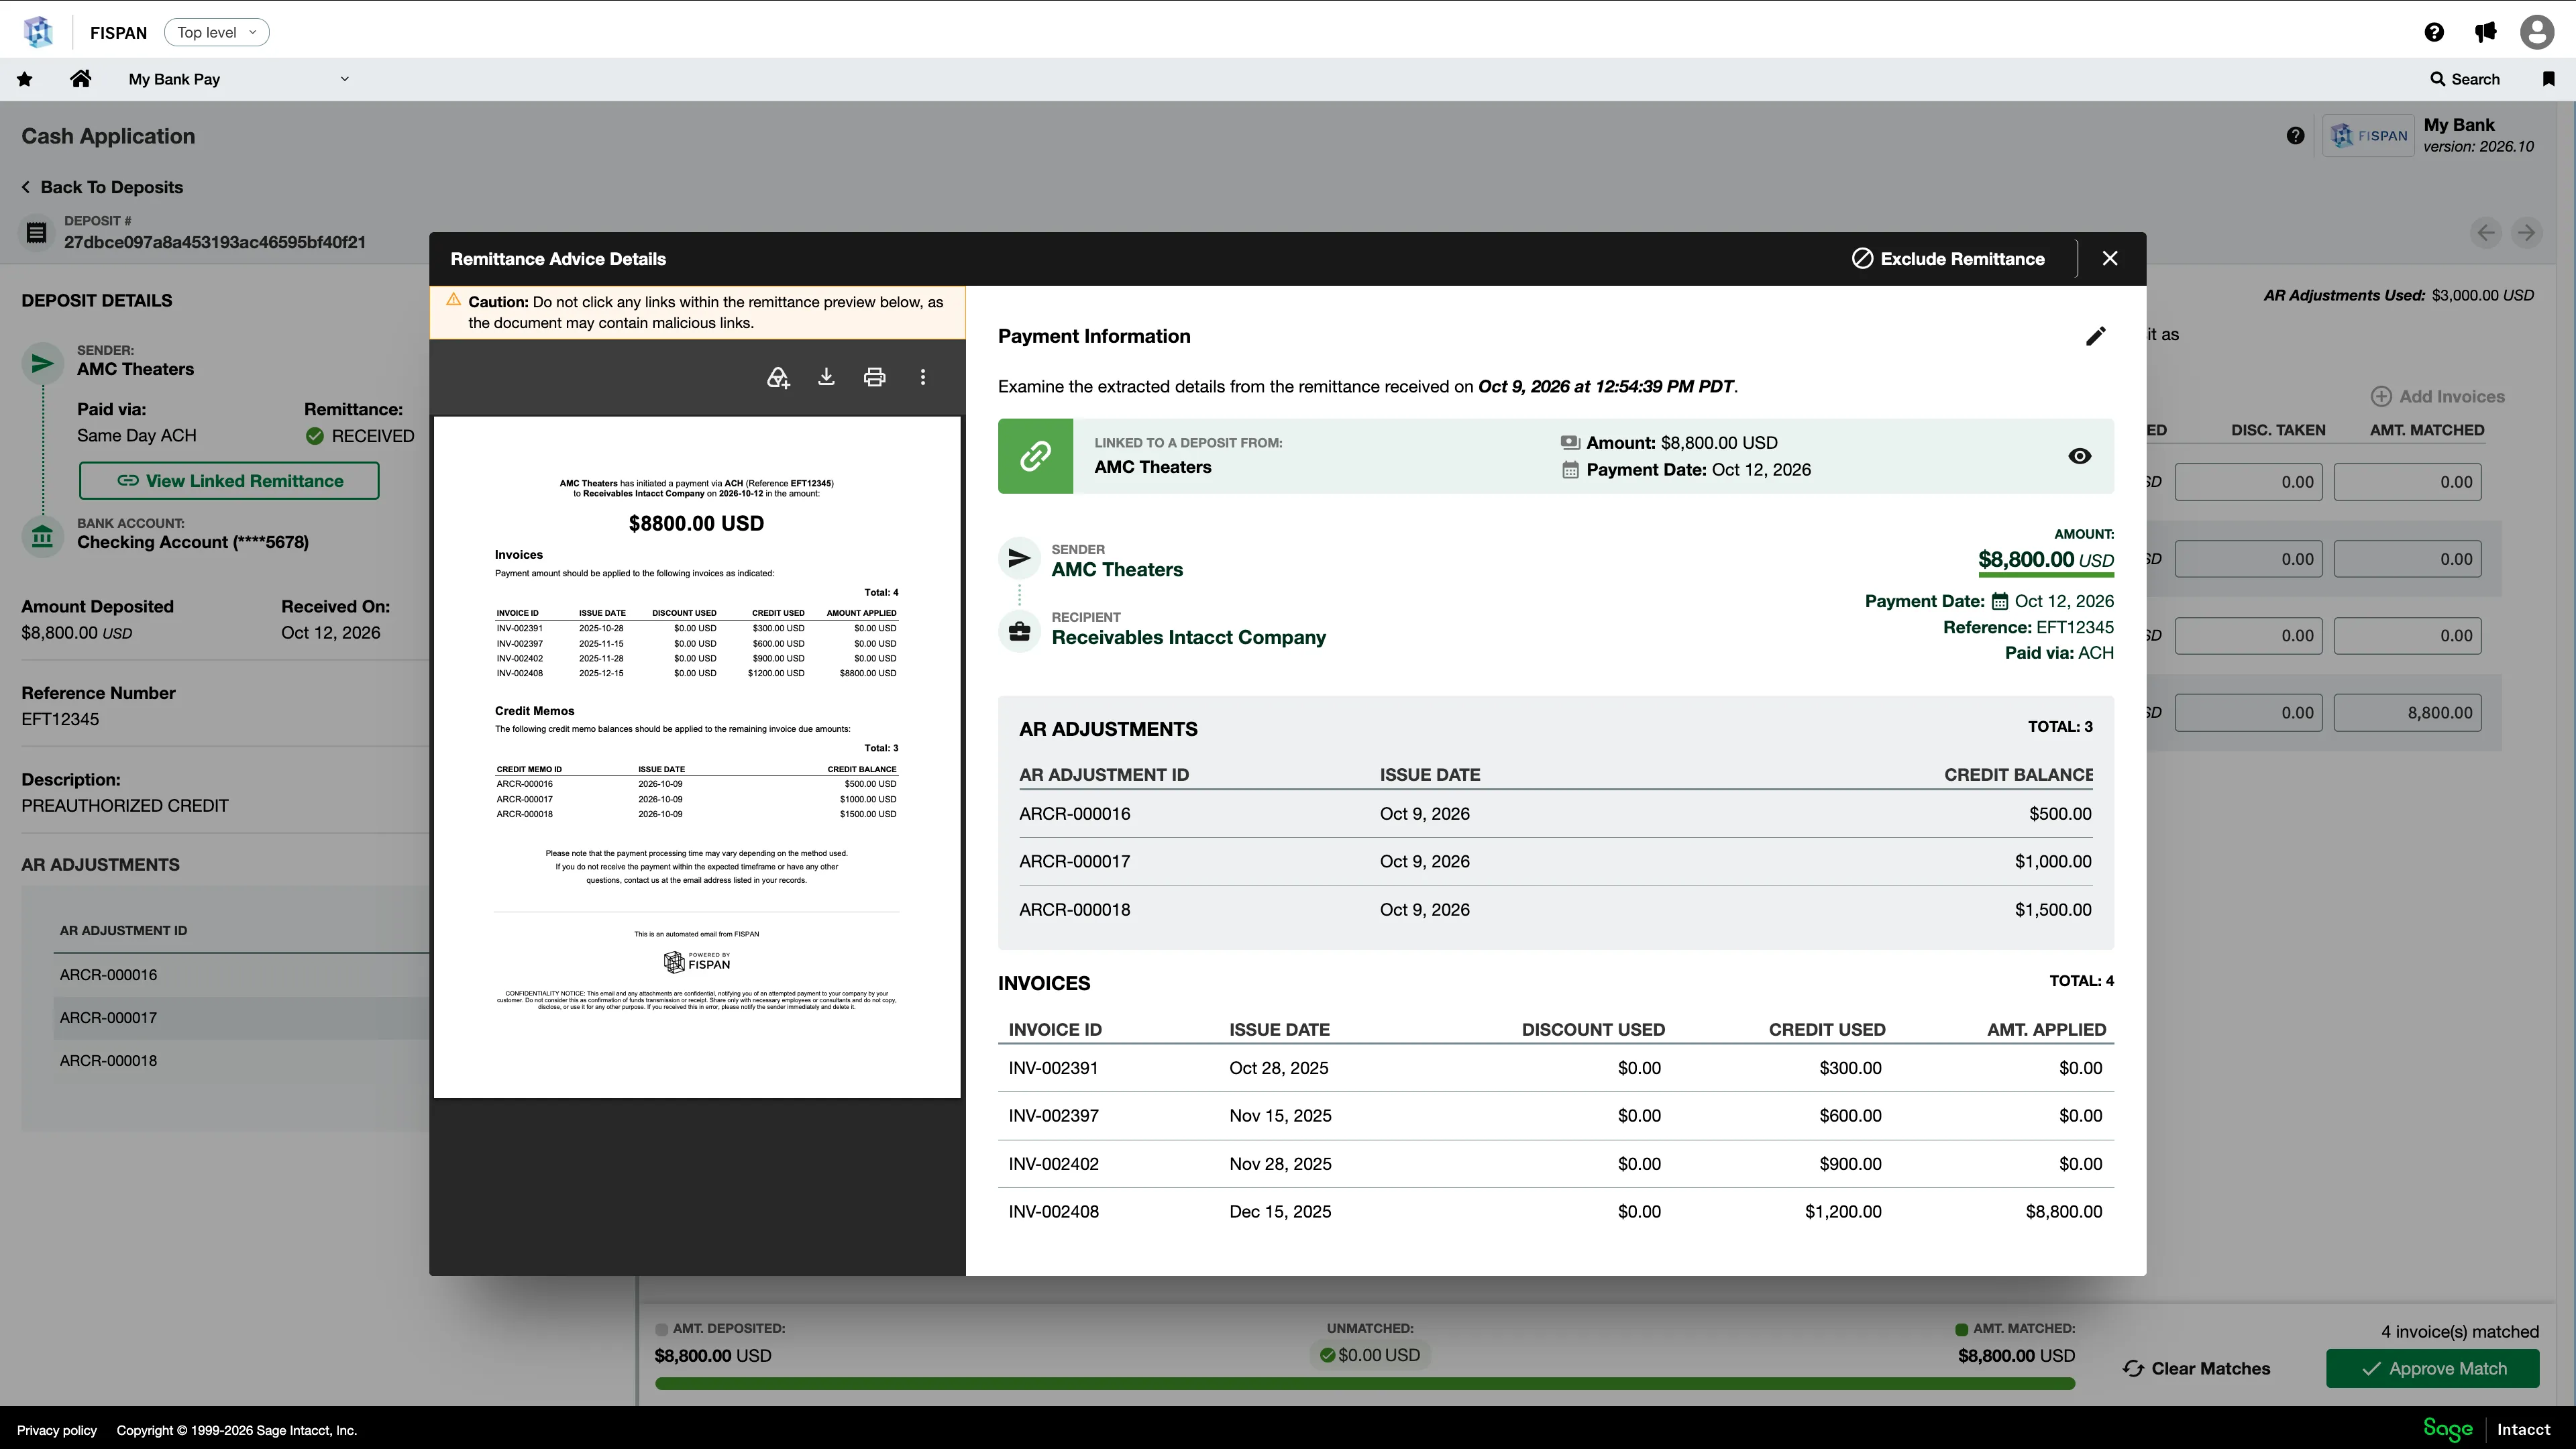Click the bookmark icon beside Search
The width and height of the screenshot is (2576, 1449).
(x=2548, y=79)
